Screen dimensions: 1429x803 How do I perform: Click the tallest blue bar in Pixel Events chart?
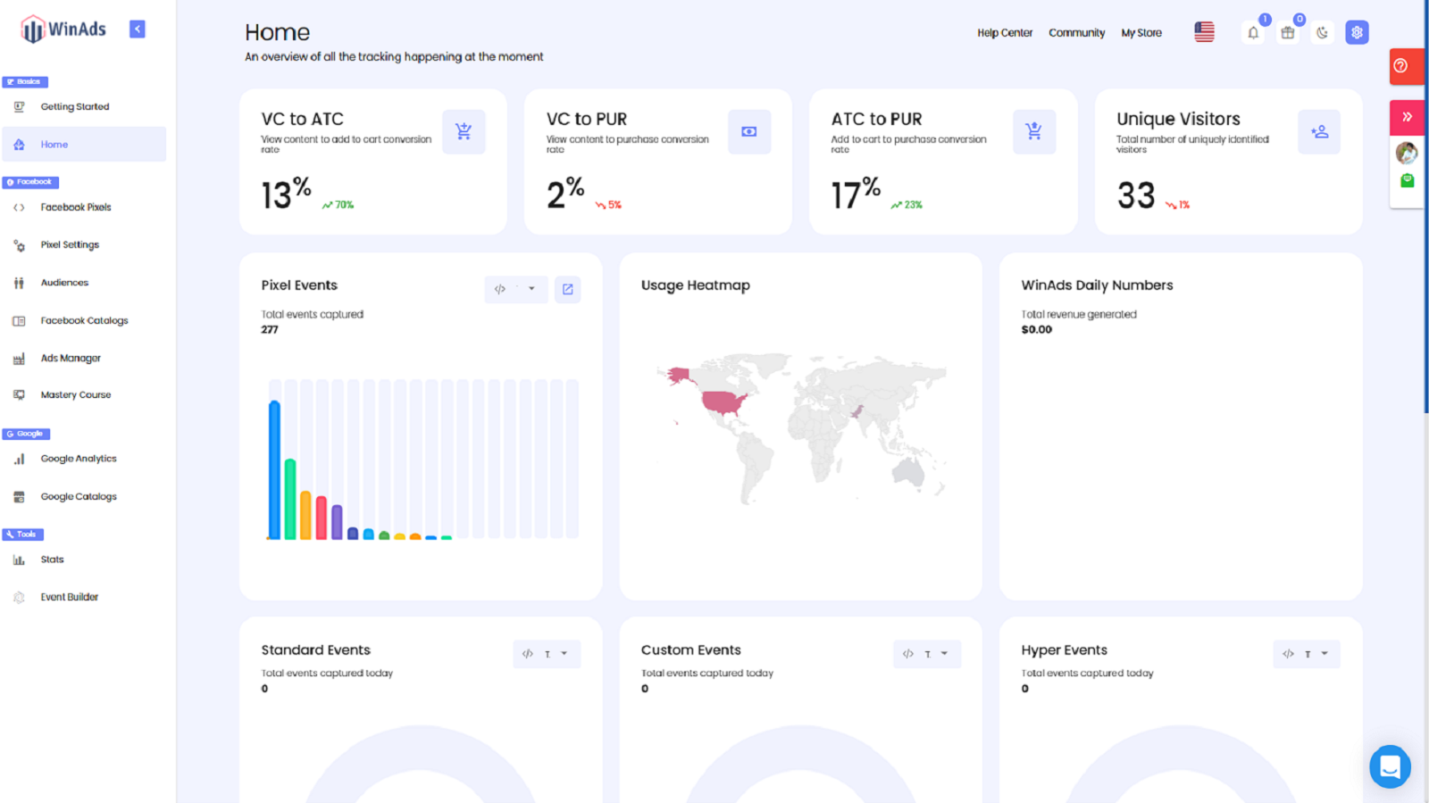[x=275, y=470]
